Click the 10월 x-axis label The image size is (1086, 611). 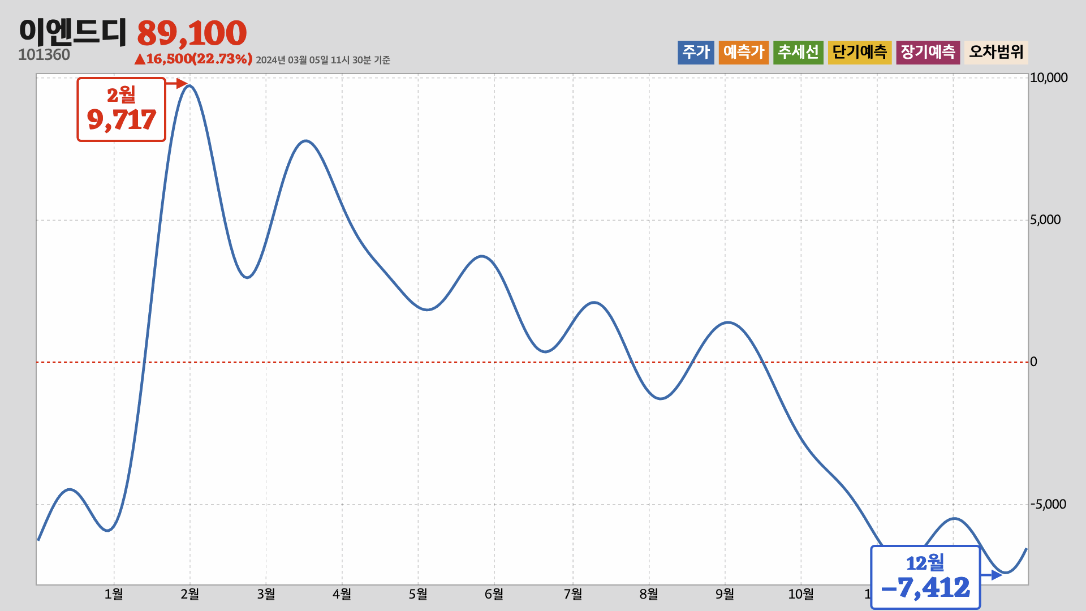[801, 594]
